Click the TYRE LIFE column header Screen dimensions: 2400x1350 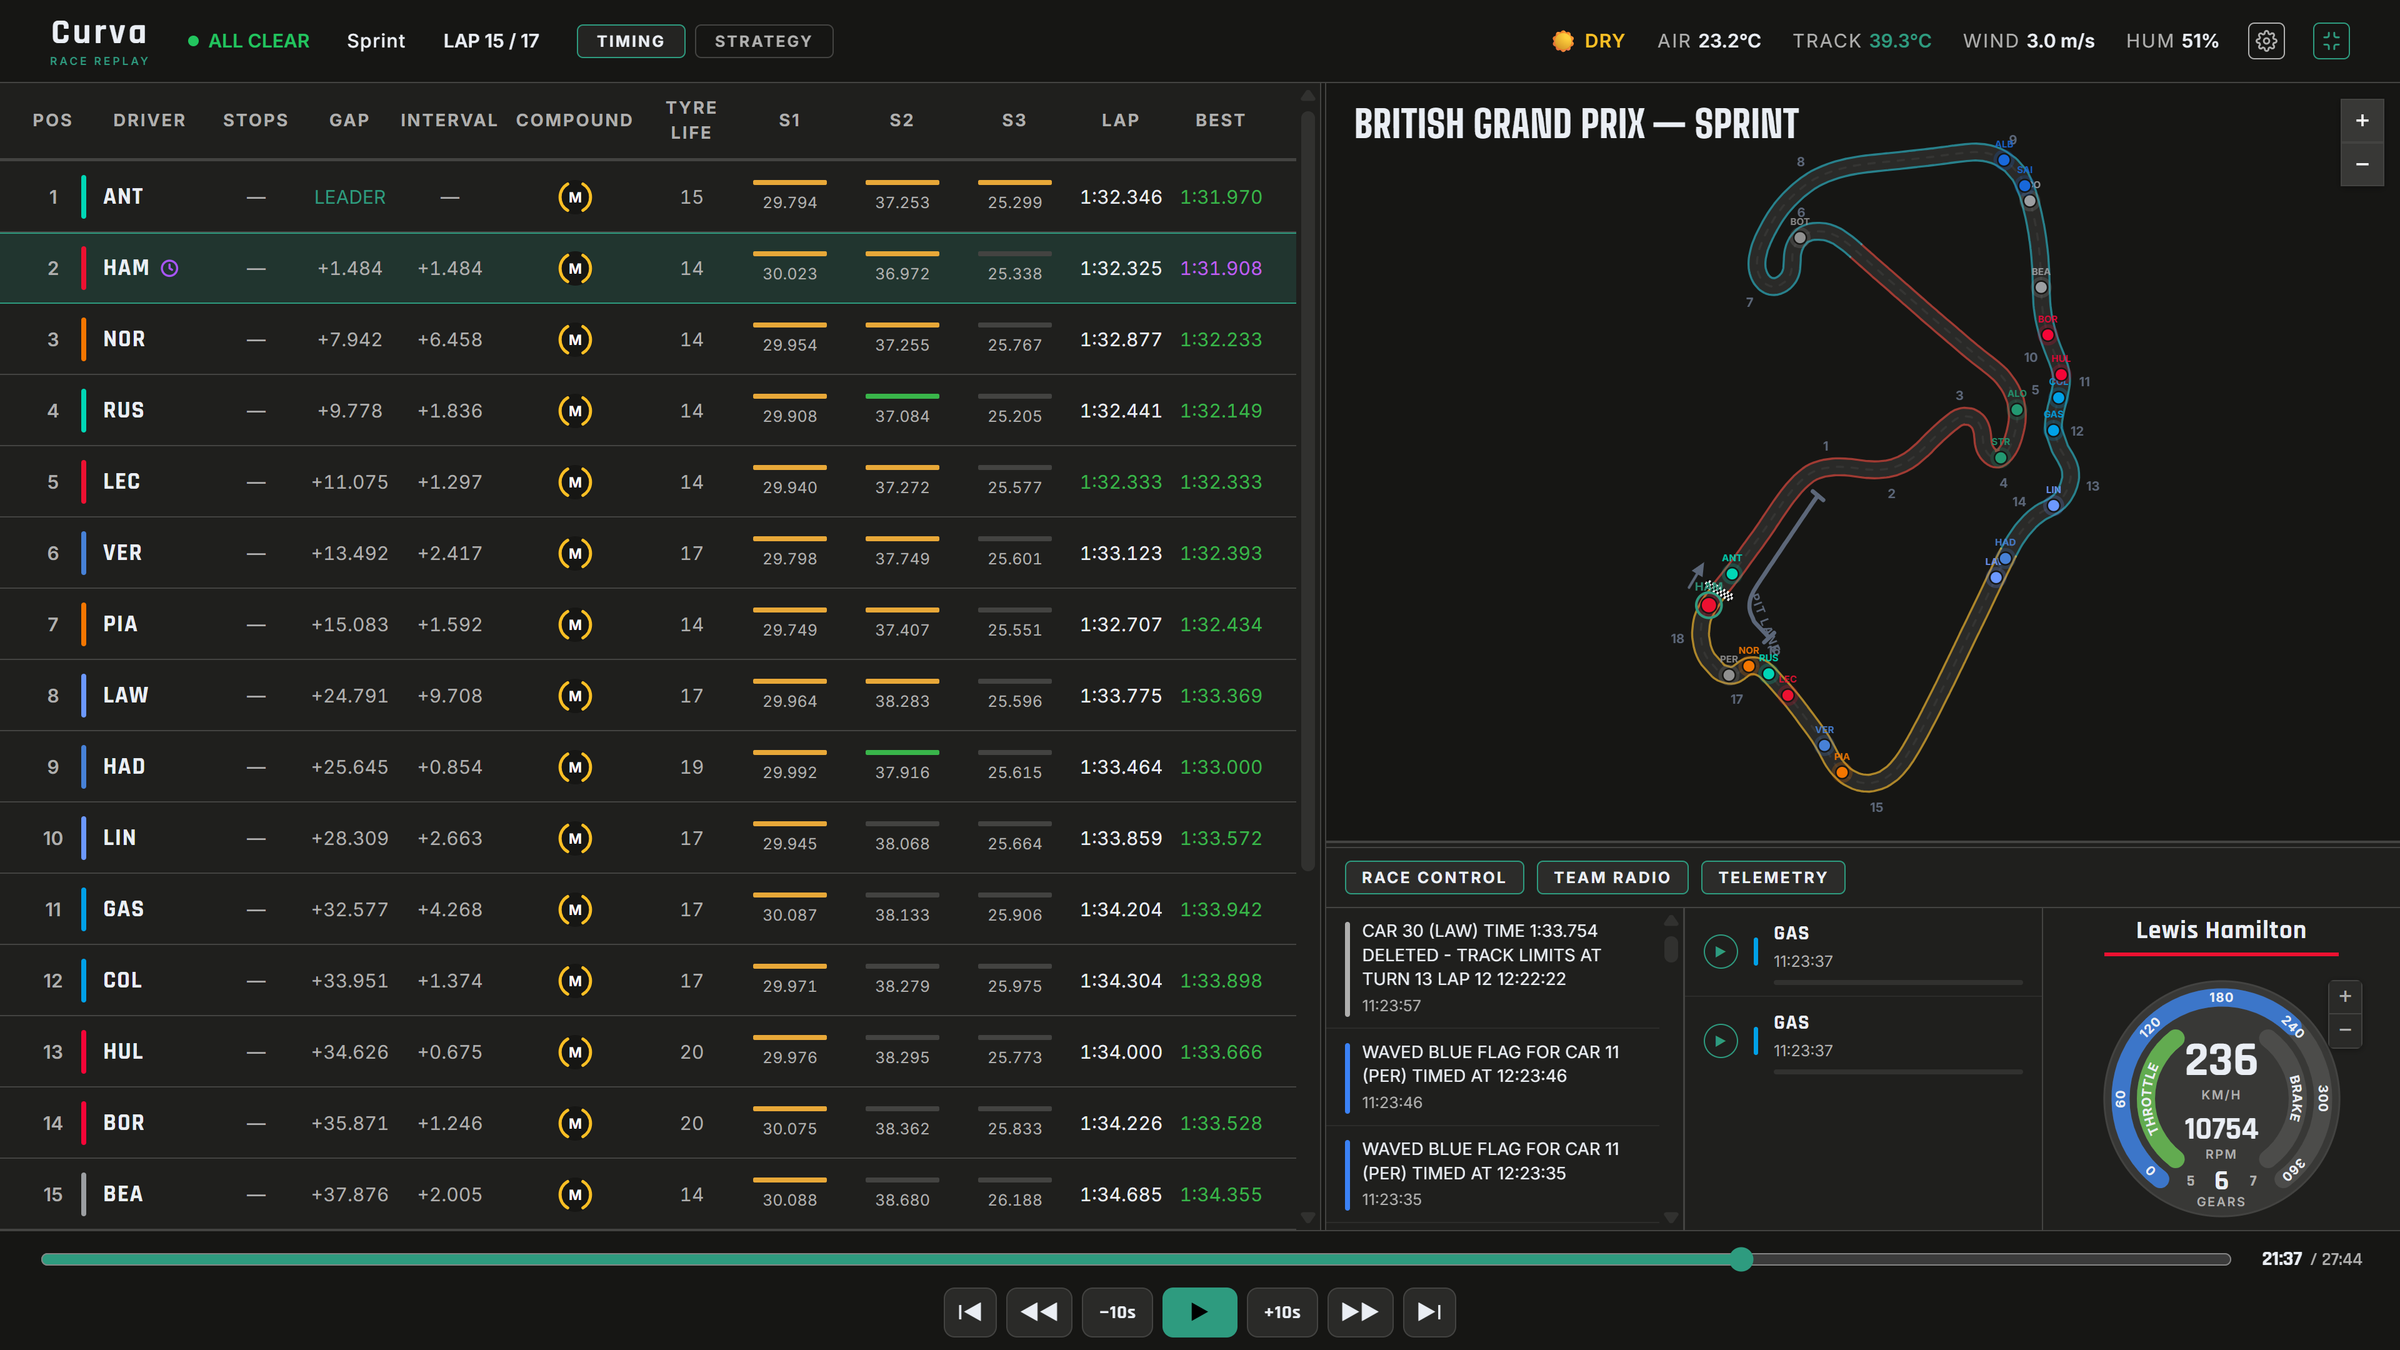pyautogui.click(x=691, y=120)
